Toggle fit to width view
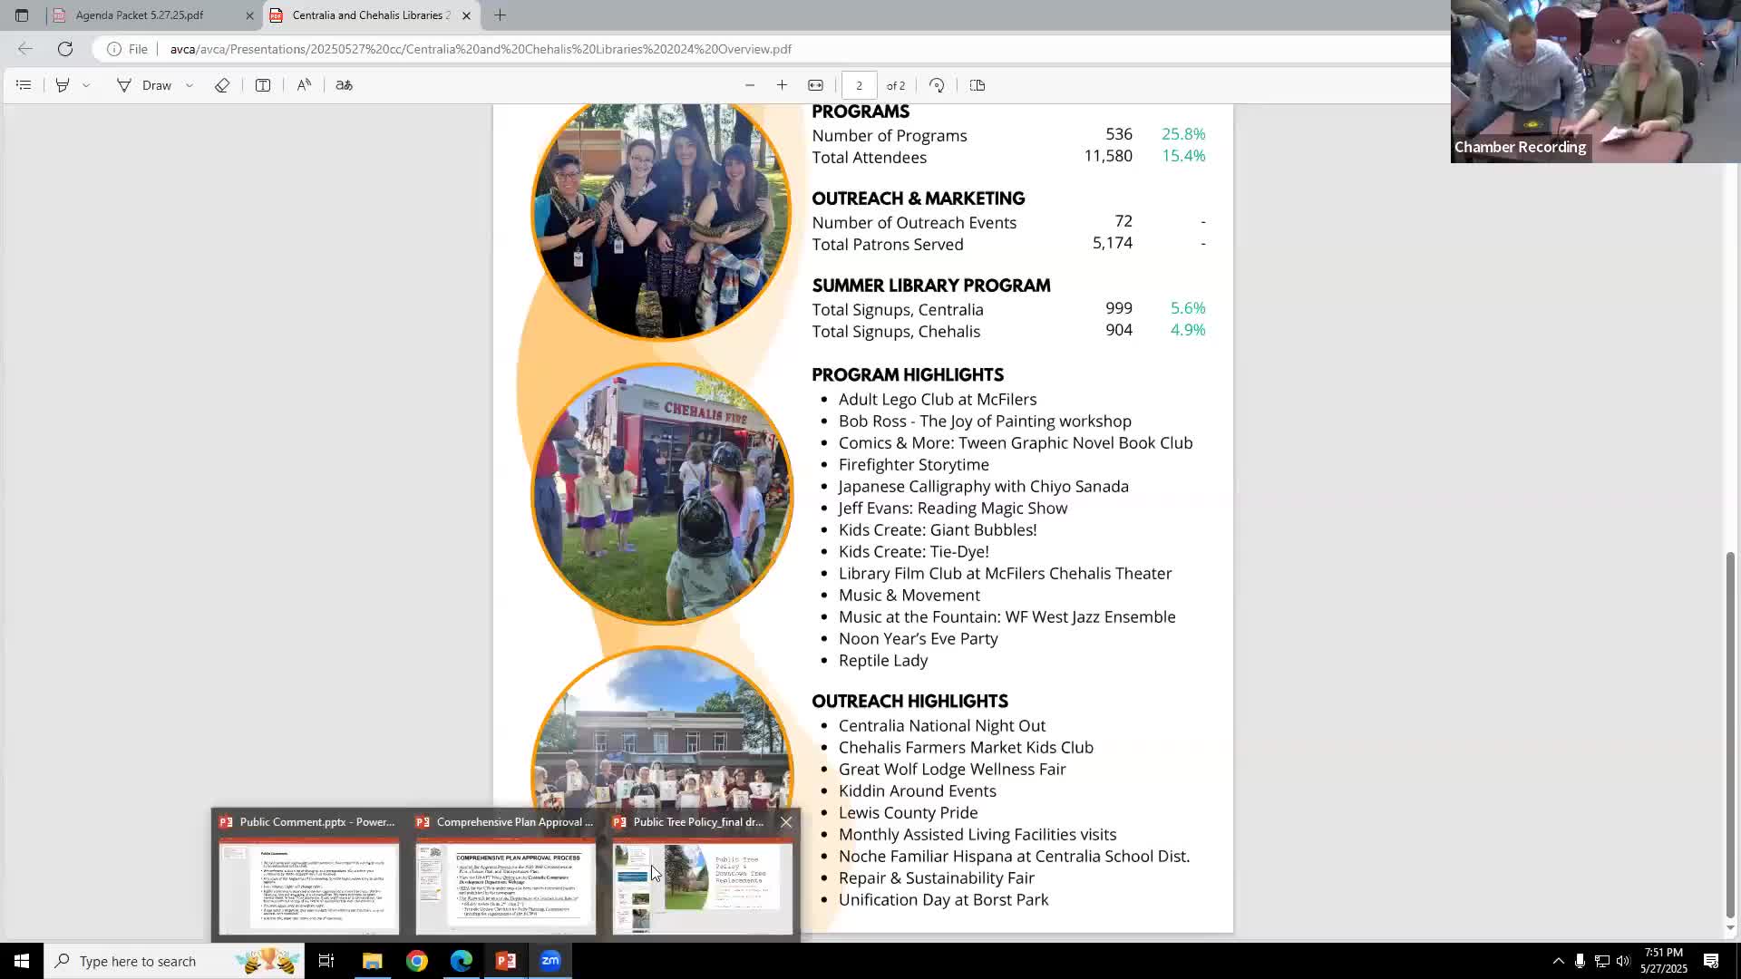Viewport: 1741px width, 979px height. [815, 85]
